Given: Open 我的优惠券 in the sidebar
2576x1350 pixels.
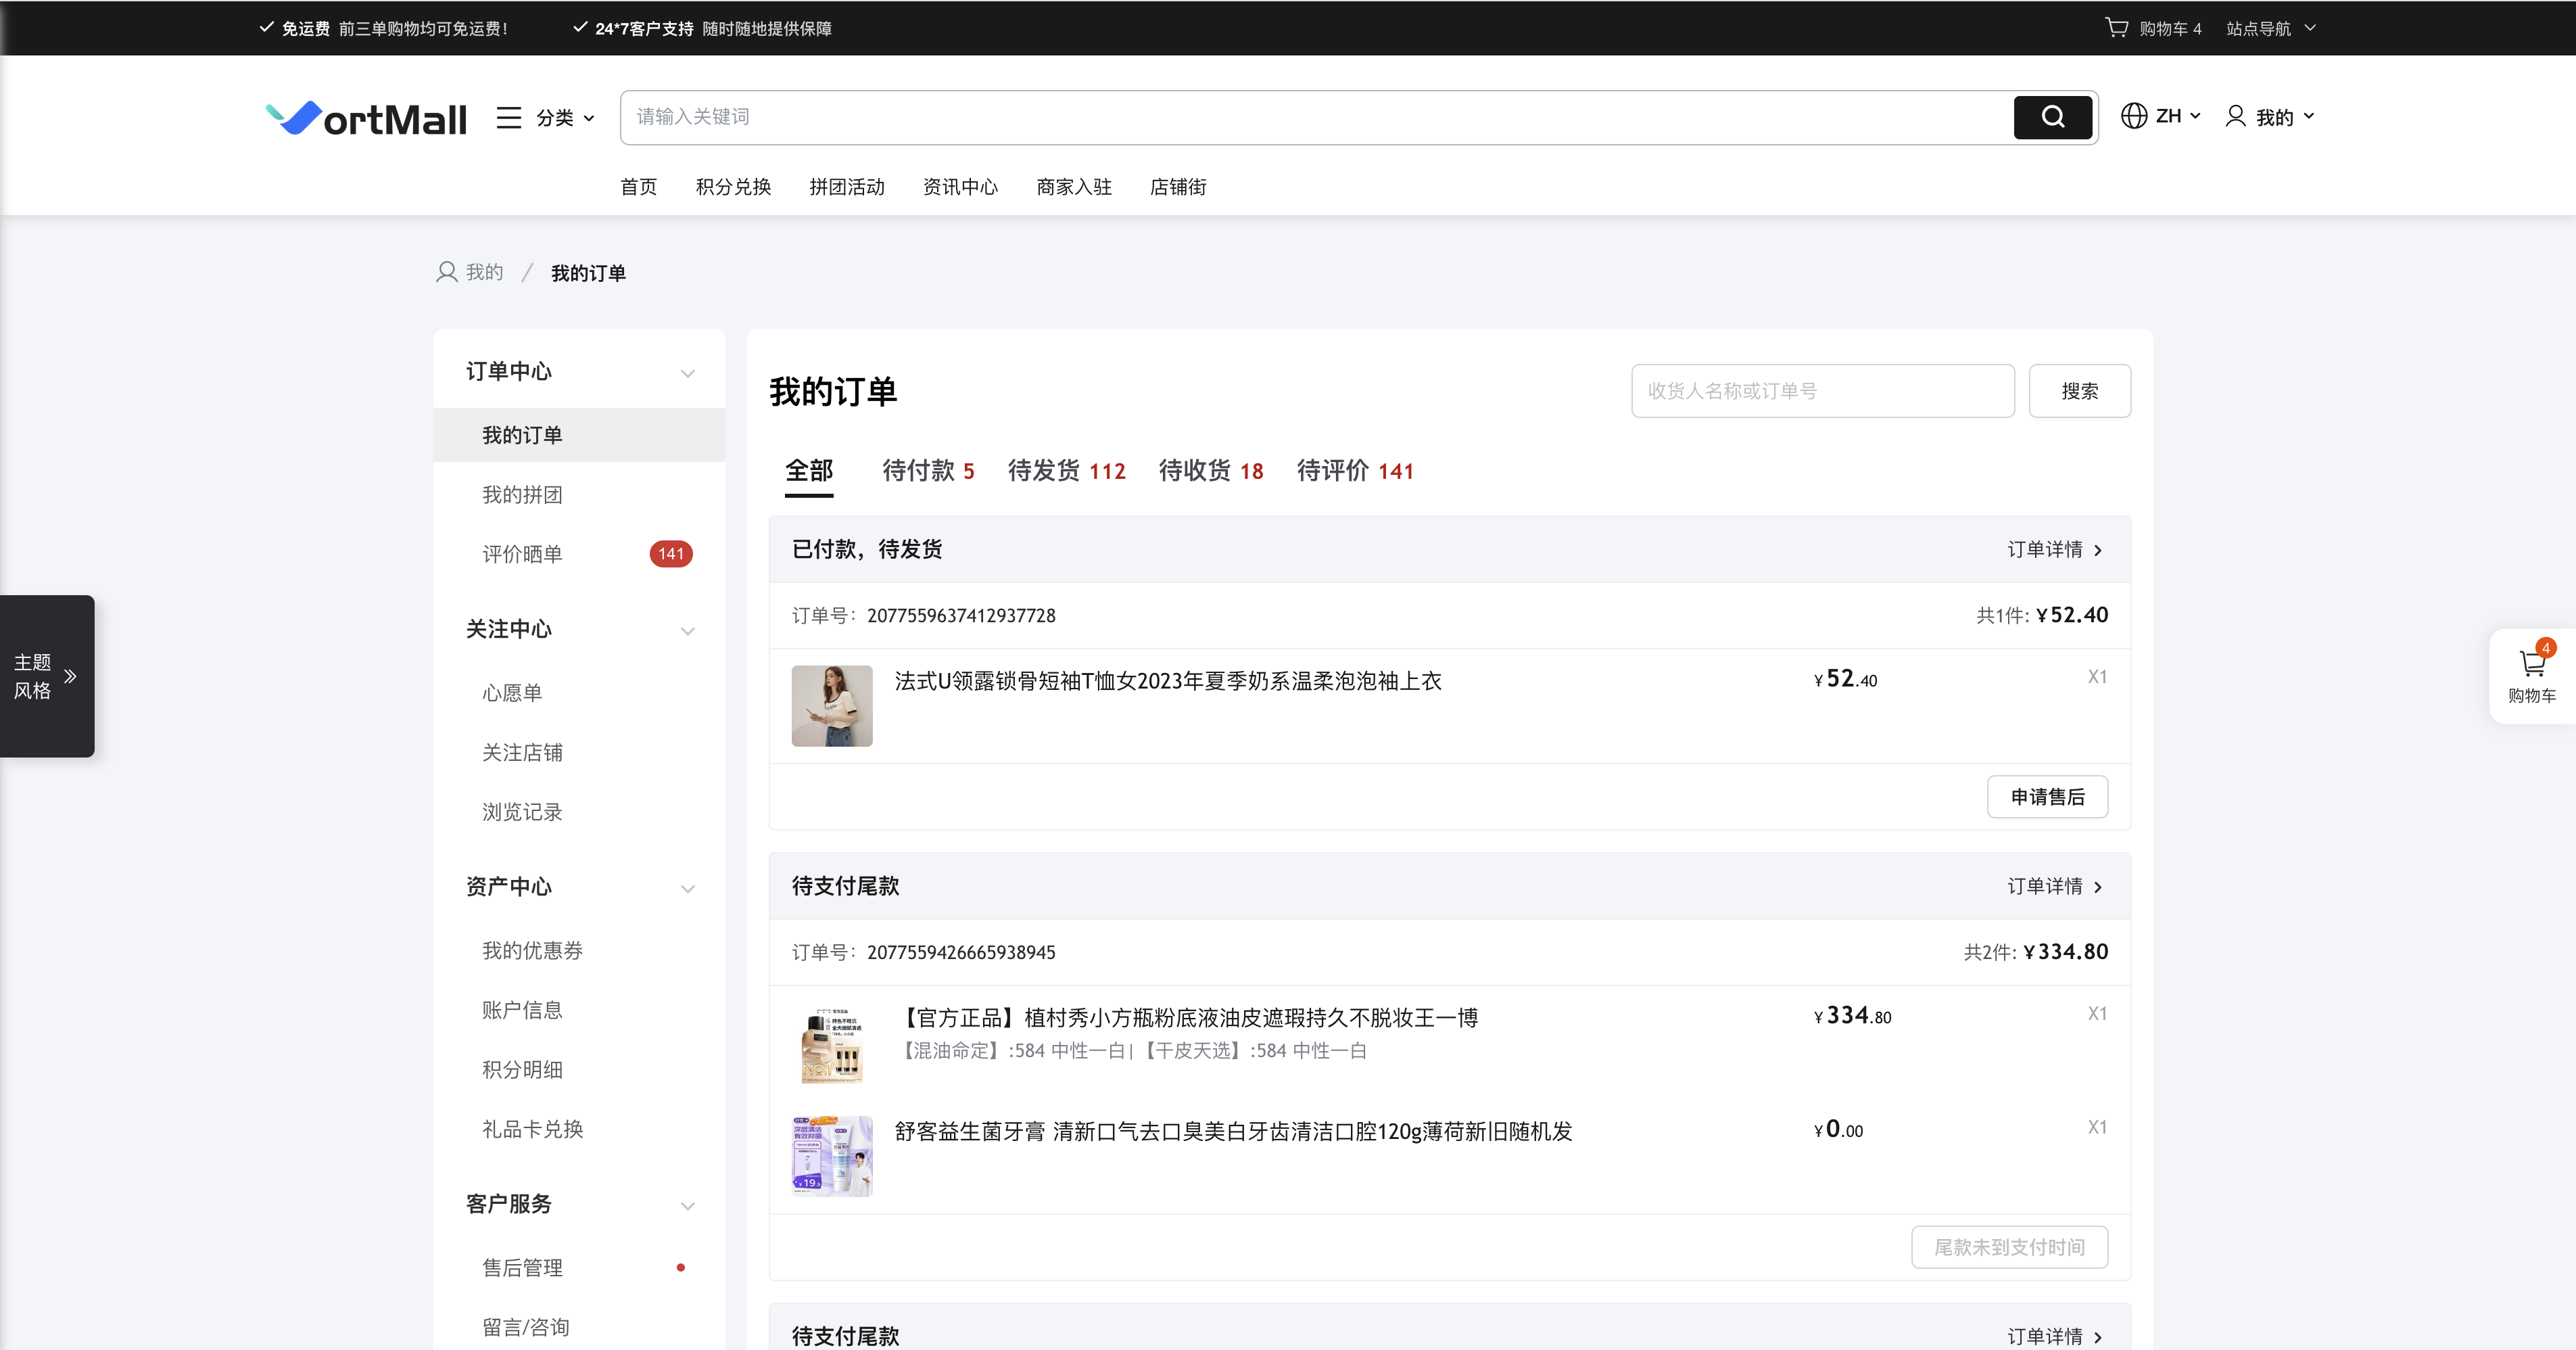Looking at the screenshot, I should 532,951.
